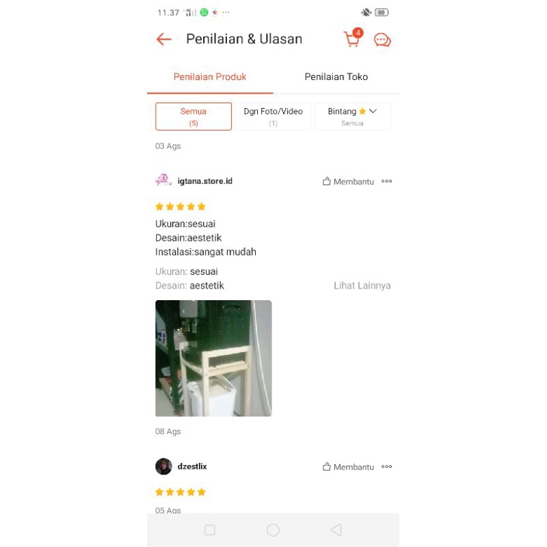Open the shopping cart icon
The width and height of the screenshot is (547, 547).
353,38
